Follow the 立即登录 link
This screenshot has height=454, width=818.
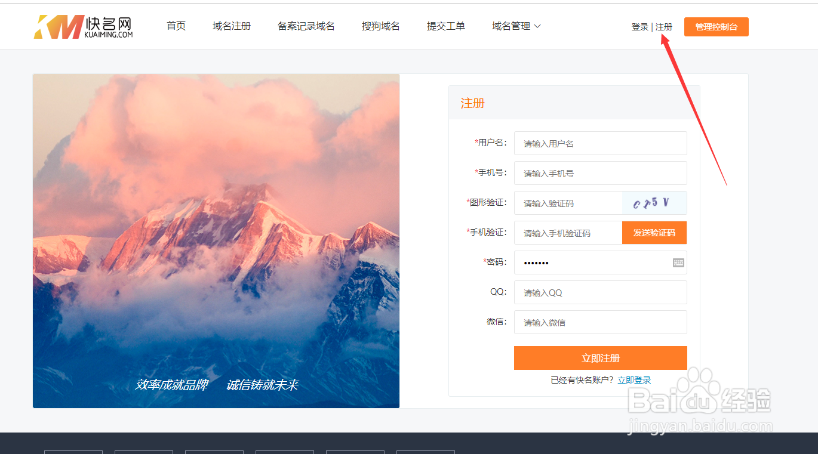[x=634, y=380]
